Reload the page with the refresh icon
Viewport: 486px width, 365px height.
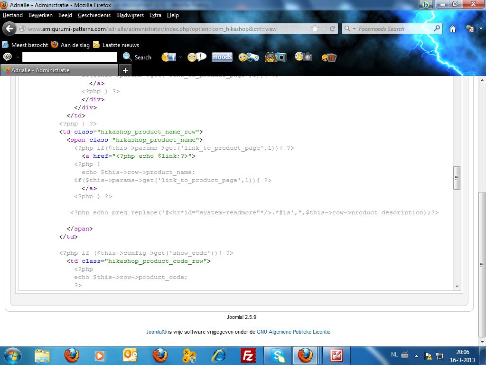pos(333,29)
